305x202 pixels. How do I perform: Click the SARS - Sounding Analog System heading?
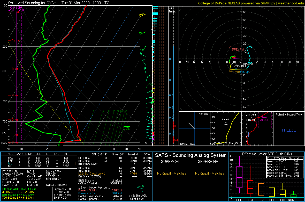[x=191, y=156]
